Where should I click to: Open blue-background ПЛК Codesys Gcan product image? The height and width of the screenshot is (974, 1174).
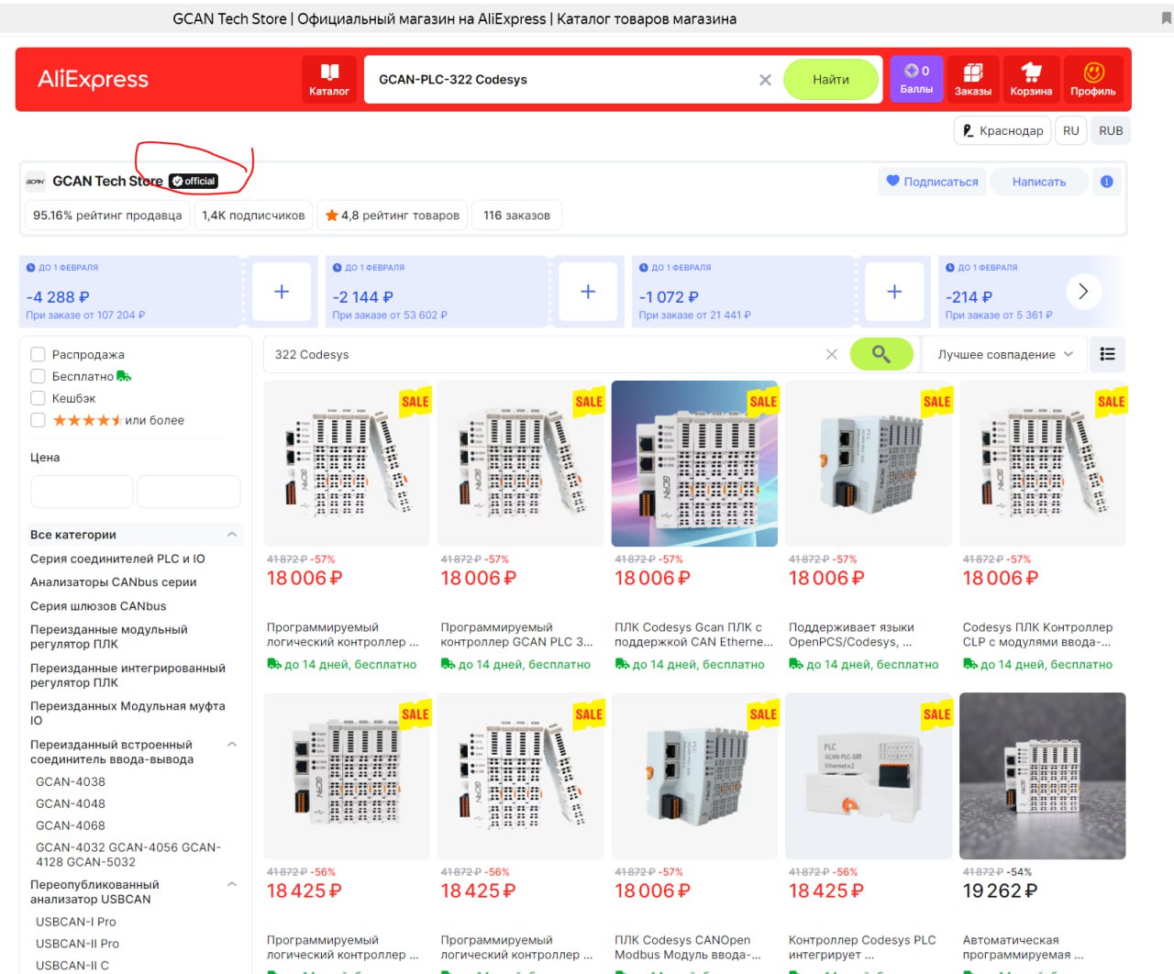(x=694, y=464)
